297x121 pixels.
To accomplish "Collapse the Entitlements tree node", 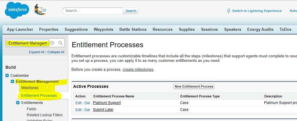I will click(x=18, y=103).
